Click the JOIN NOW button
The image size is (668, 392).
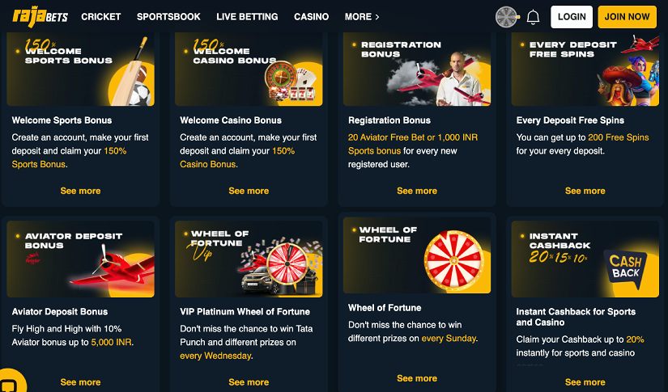(627, 17)
